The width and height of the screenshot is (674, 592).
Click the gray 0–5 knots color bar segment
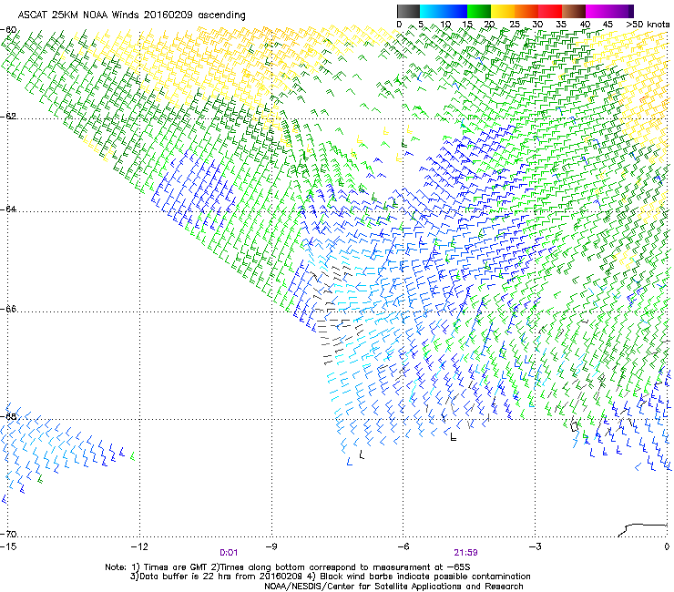pos(408,11)
